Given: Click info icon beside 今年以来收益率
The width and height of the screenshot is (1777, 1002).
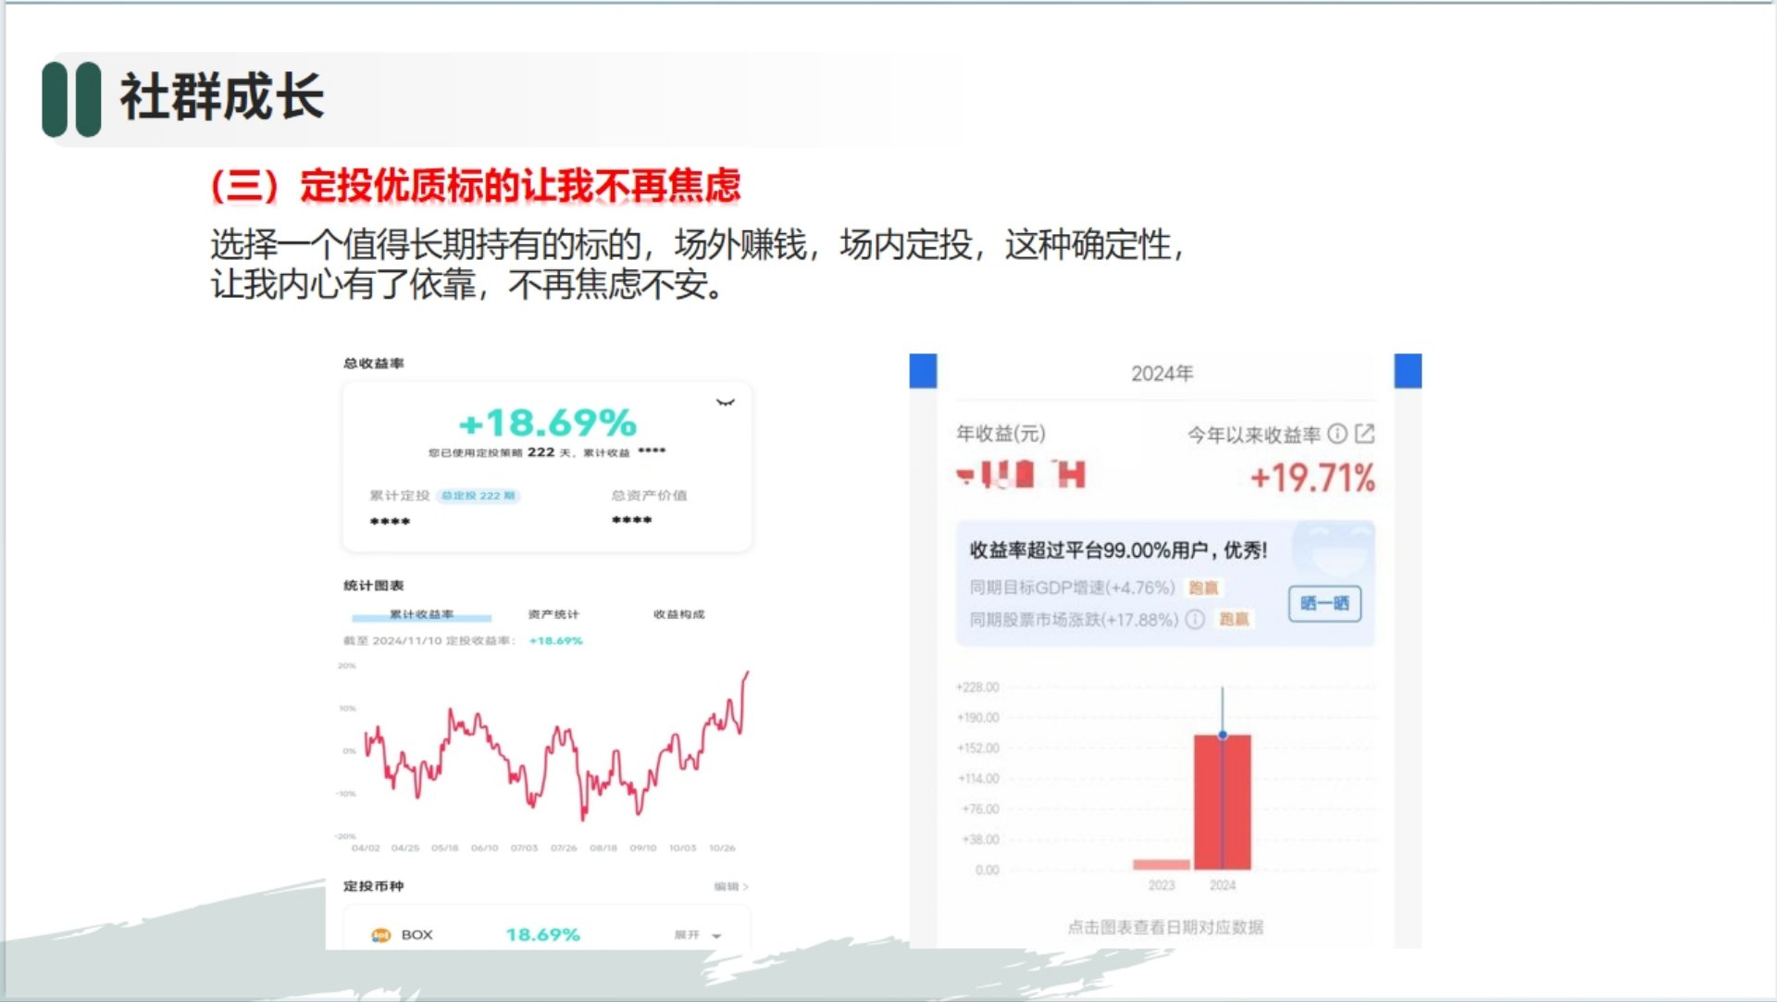Looking at the screenshot, I should tap(1337, 433).
